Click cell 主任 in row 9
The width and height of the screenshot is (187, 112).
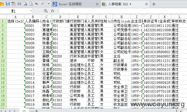pos(122,56)
